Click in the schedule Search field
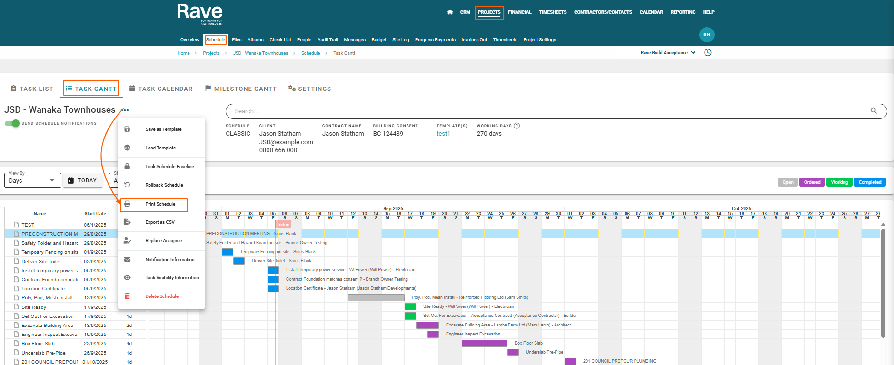This screenshot has height=365, width=894. pyautogui.click(x=556, y=111)
